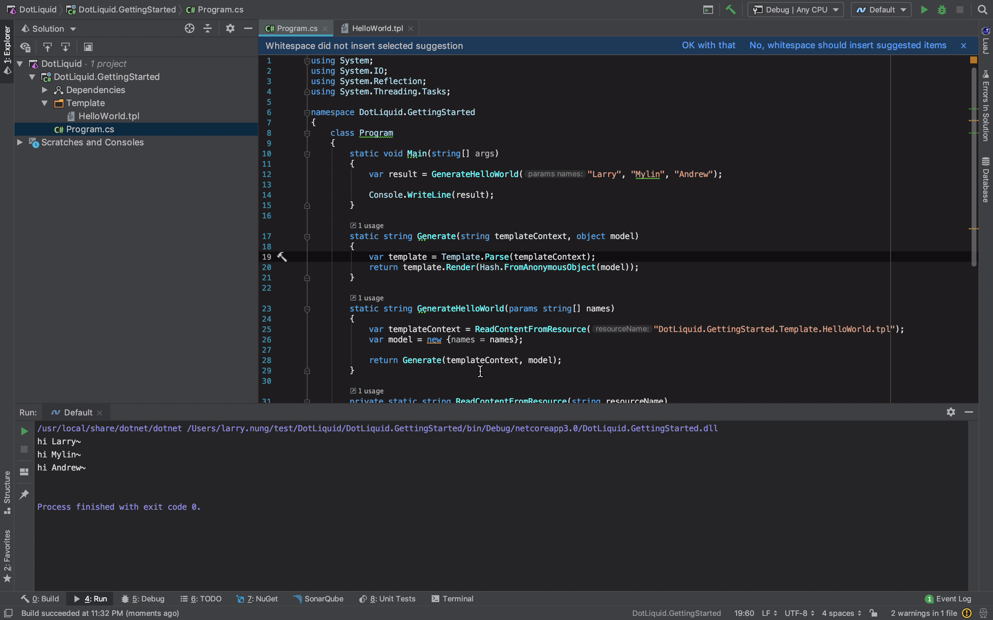Open Search Everywhere magnifier icon
Image resolution: width=993 pixels, height=620 pixels.
tap(983, 9)
